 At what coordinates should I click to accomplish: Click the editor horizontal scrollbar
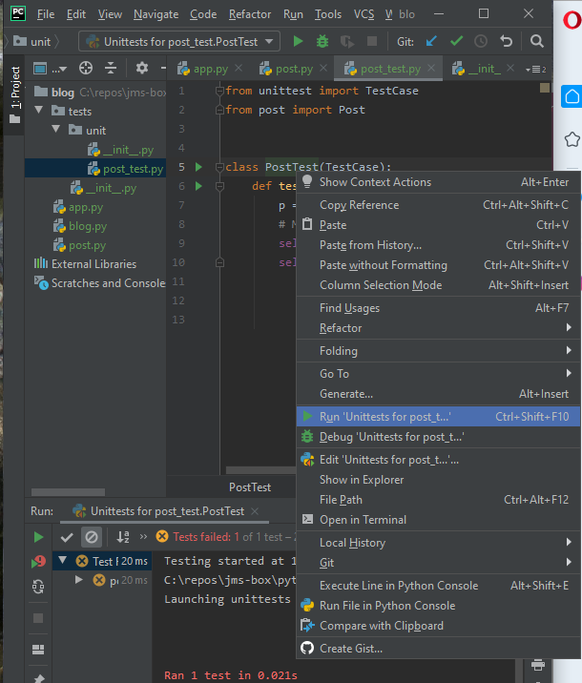click(x=260, y=470)
